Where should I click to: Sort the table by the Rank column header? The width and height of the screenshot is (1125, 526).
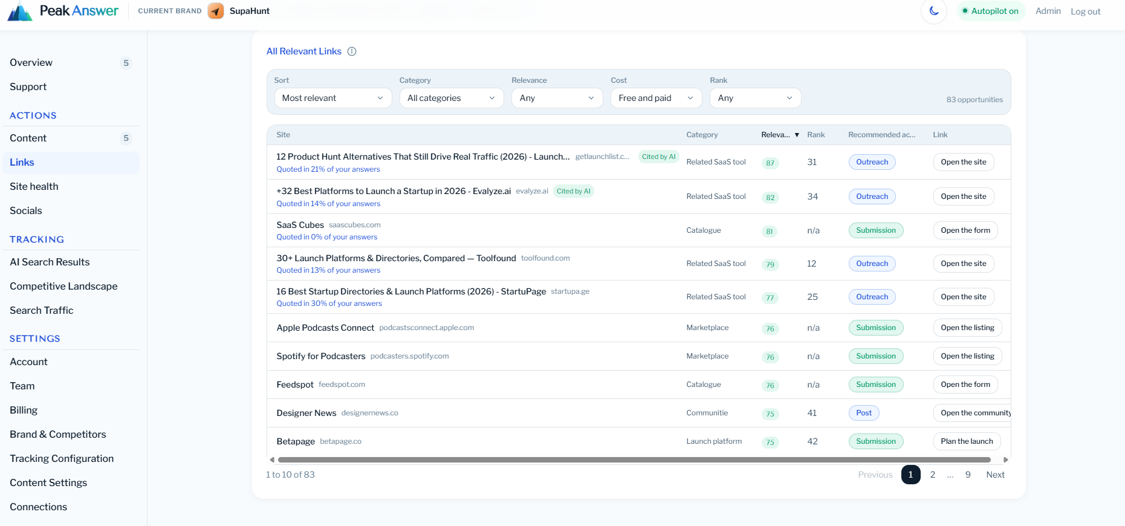click(x=816, y=135)
